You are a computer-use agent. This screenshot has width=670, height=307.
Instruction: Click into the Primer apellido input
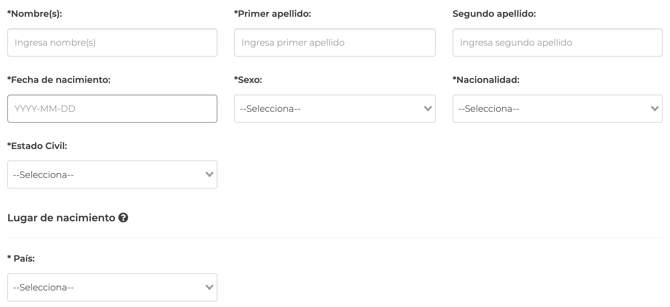coord(335,43)
